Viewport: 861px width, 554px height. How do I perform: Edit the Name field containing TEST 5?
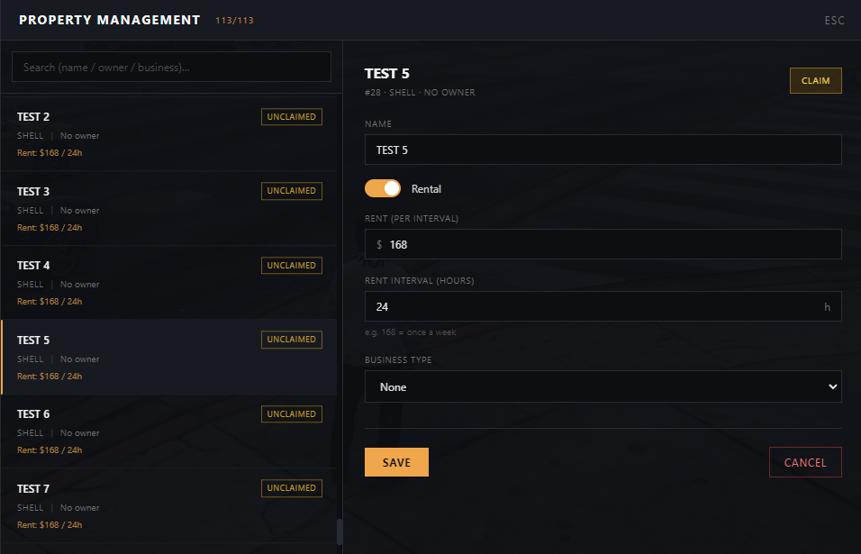[x=603, y=150]
